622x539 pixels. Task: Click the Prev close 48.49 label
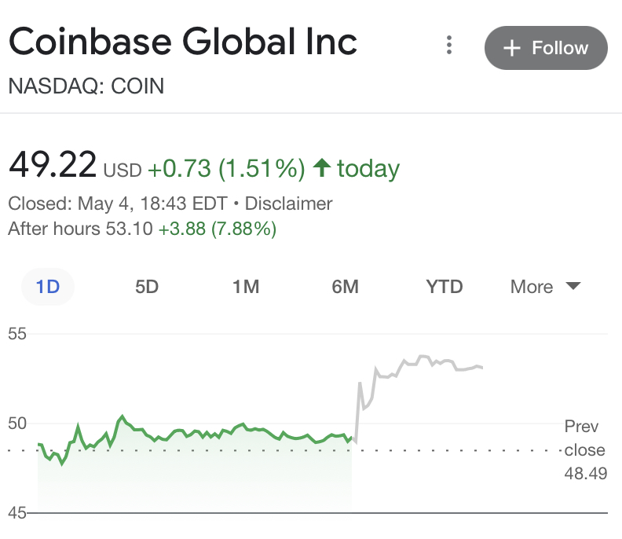tap(584, 450)
